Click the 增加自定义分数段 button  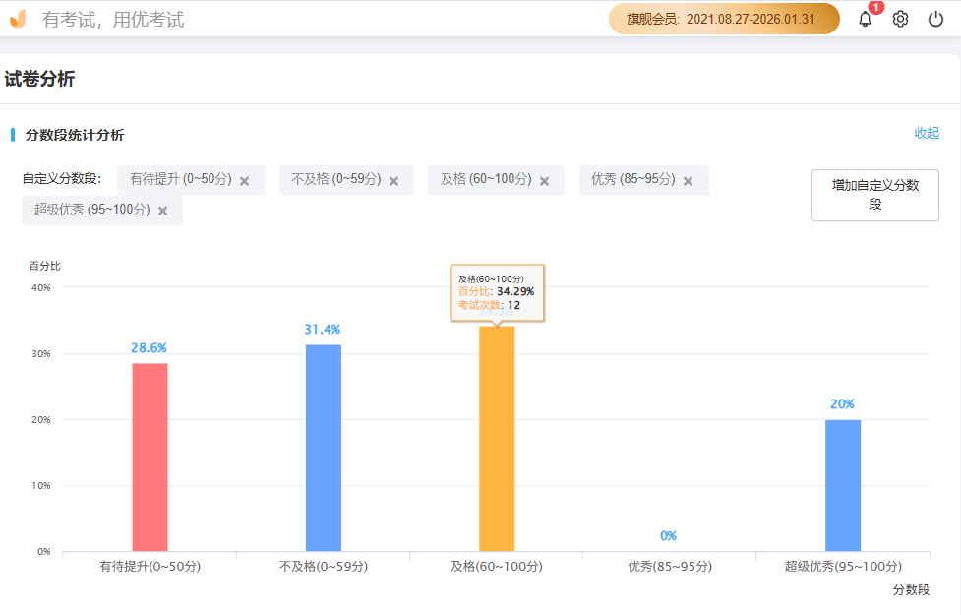click(x=874, y=195)
